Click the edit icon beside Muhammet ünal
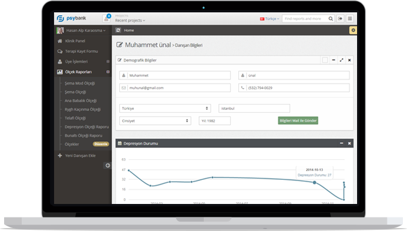 (x=119, y=45)
